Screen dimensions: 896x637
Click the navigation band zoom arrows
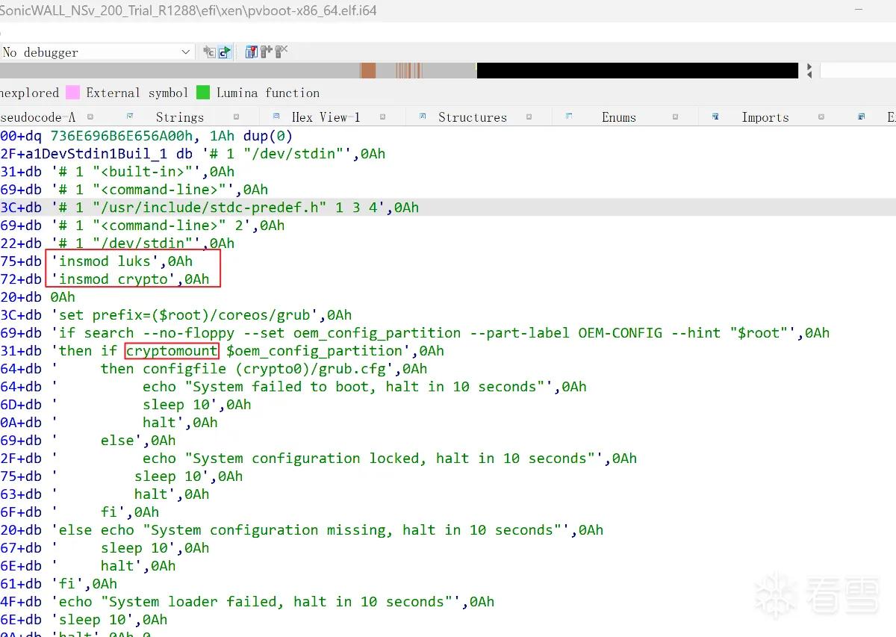click(810, 71)
